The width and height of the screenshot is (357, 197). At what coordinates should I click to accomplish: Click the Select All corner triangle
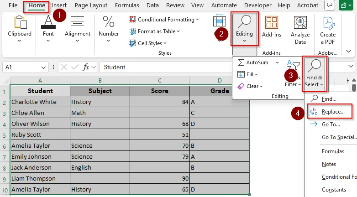(x=5, y=81)
